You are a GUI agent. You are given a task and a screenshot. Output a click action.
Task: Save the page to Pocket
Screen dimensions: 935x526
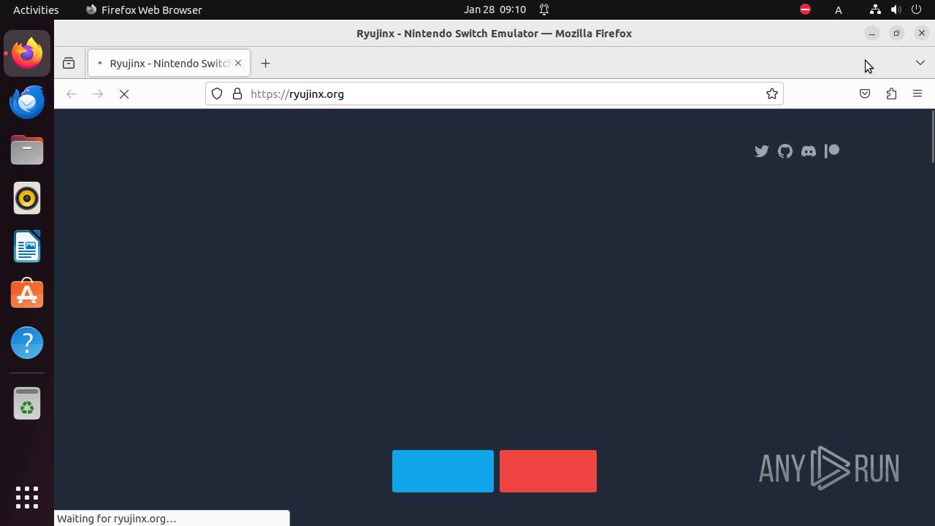tap(865, 94)
